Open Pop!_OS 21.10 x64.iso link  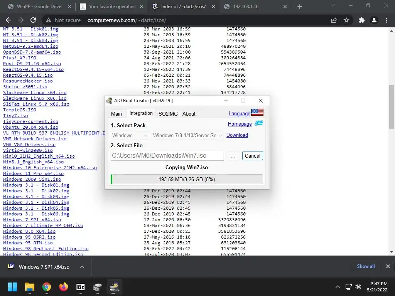[32, 64]
